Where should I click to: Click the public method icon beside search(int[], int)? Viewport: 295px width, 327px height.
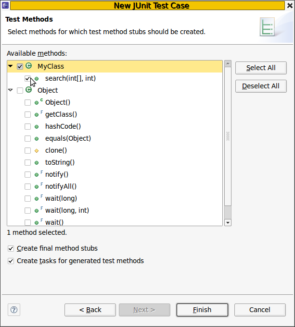tap(37, 79)
